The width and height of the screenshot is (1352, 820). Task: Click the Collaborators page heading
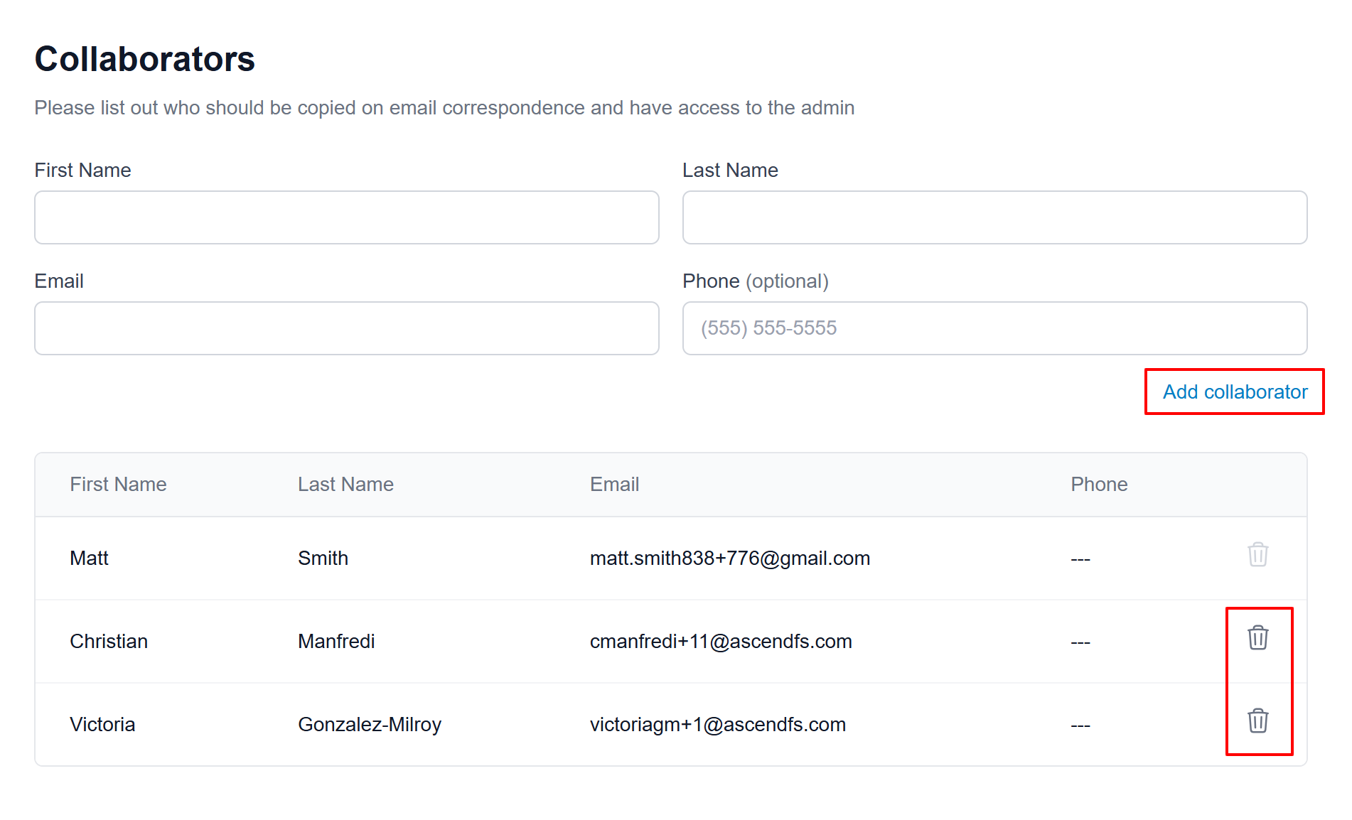[144, 59]
